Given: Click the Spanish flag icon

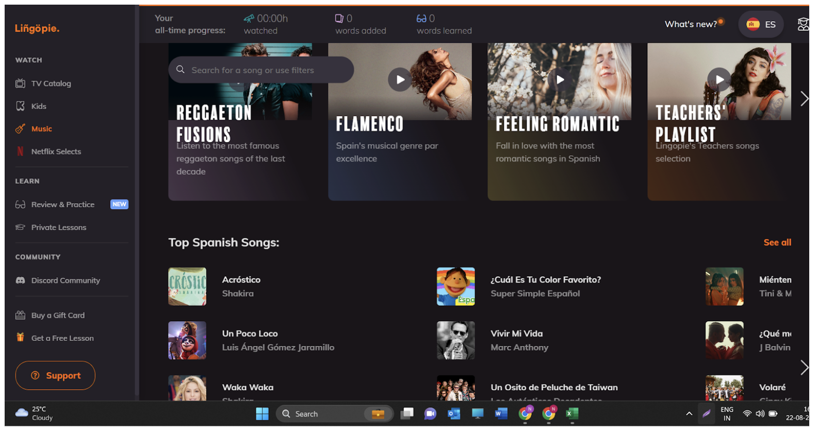Looking at the screenshot, I should (753, 24).
